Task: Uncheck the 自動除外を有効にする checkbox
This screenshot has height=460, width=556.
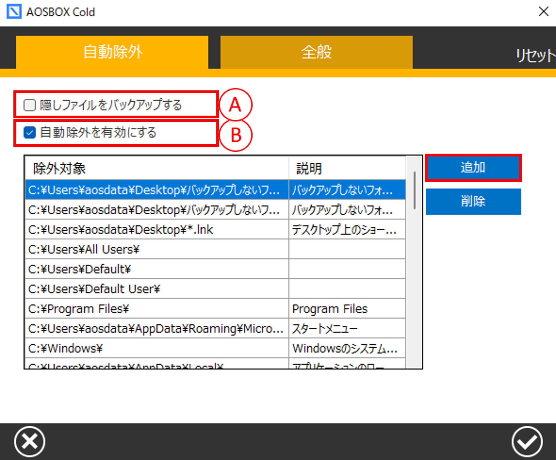Action: (30, 133)
